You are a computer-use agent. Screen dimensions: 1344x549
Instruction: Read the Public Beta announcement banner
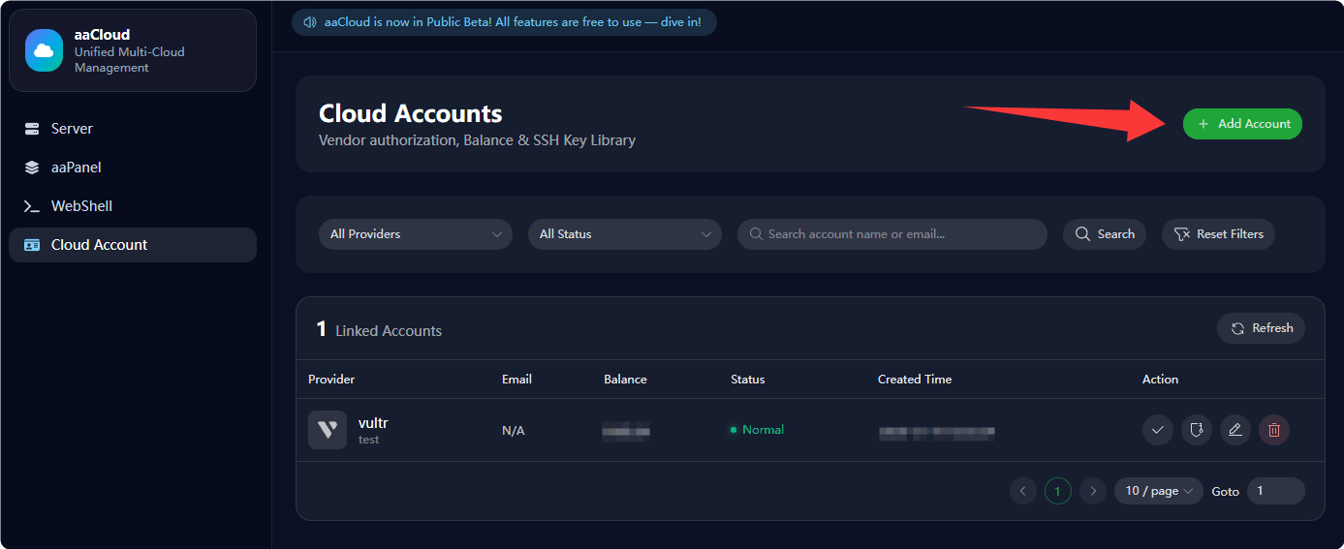pos(504,22)
